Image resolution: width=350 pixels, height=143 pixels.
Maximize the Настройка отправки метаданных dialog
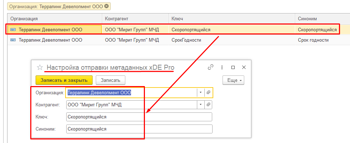(233, 67)
